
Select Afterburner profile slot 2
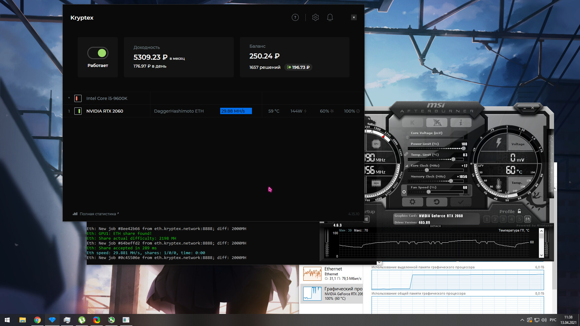495,219
